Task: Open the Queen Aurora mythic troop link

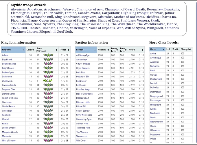Action: 50,21
